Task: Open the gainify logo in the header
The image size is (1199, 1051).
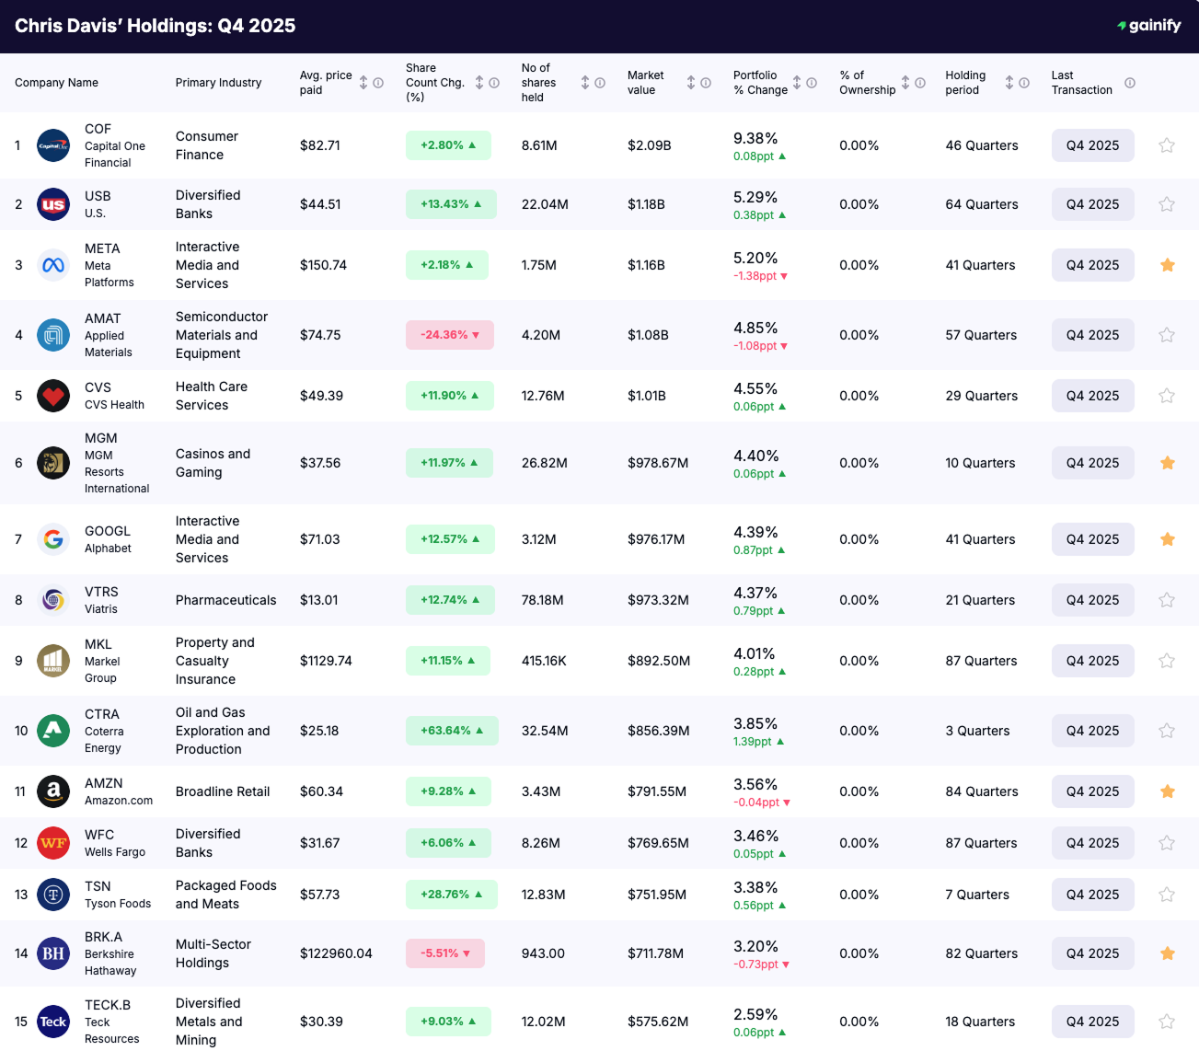Action: [x=1147, y=26]
